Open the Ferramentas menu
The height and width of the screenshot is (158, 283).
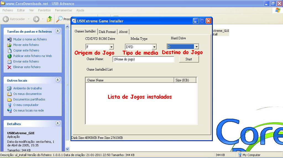tap(63, 10)
